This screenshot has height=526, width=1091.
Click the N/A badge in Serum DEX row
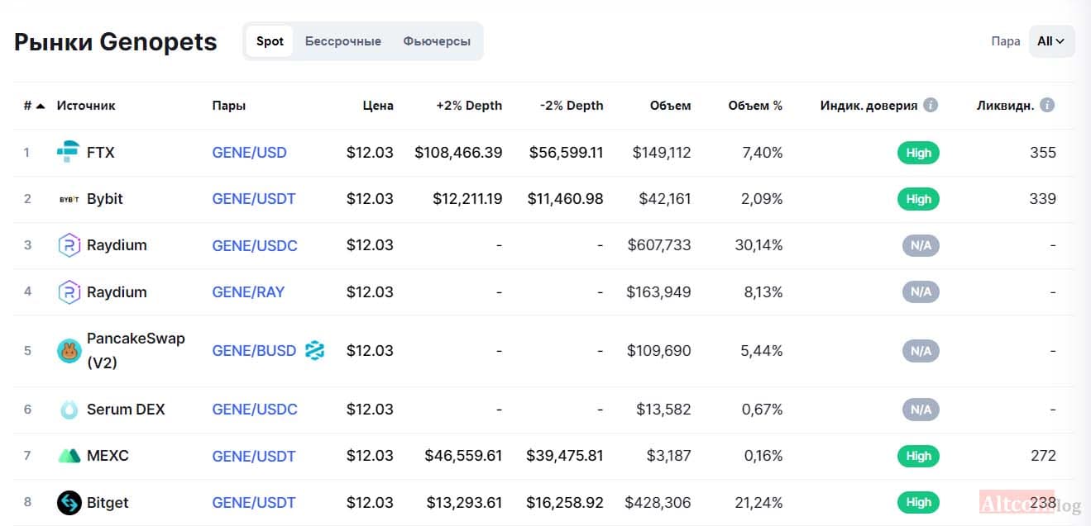[x=921, y=410]
